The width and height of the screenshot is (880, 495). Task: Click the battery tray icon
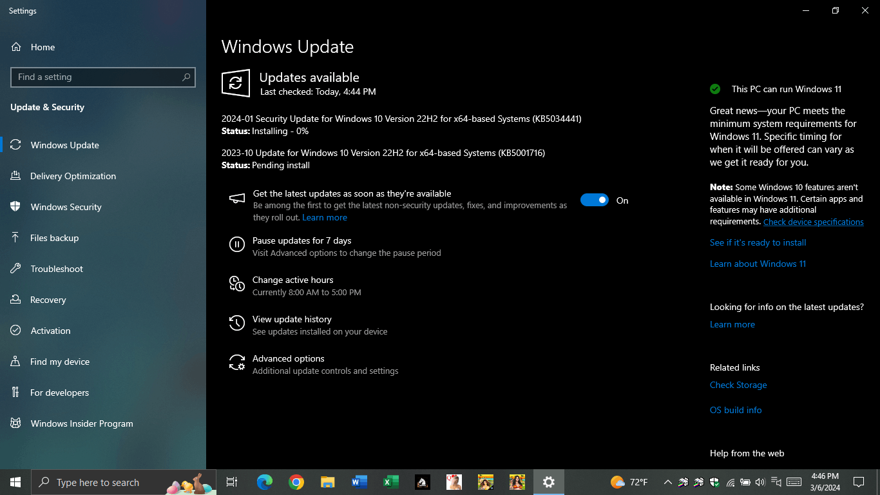point(745,482)
